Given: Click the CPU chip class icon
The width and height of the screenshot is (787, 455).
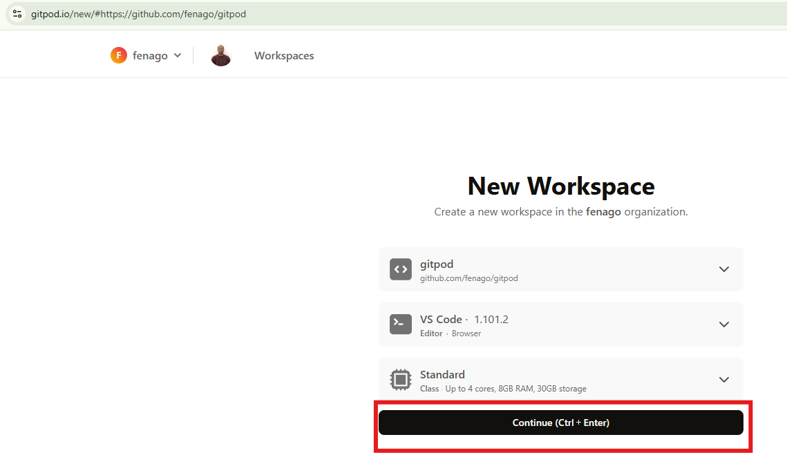Looking at the screenshot, I should 401,380.
